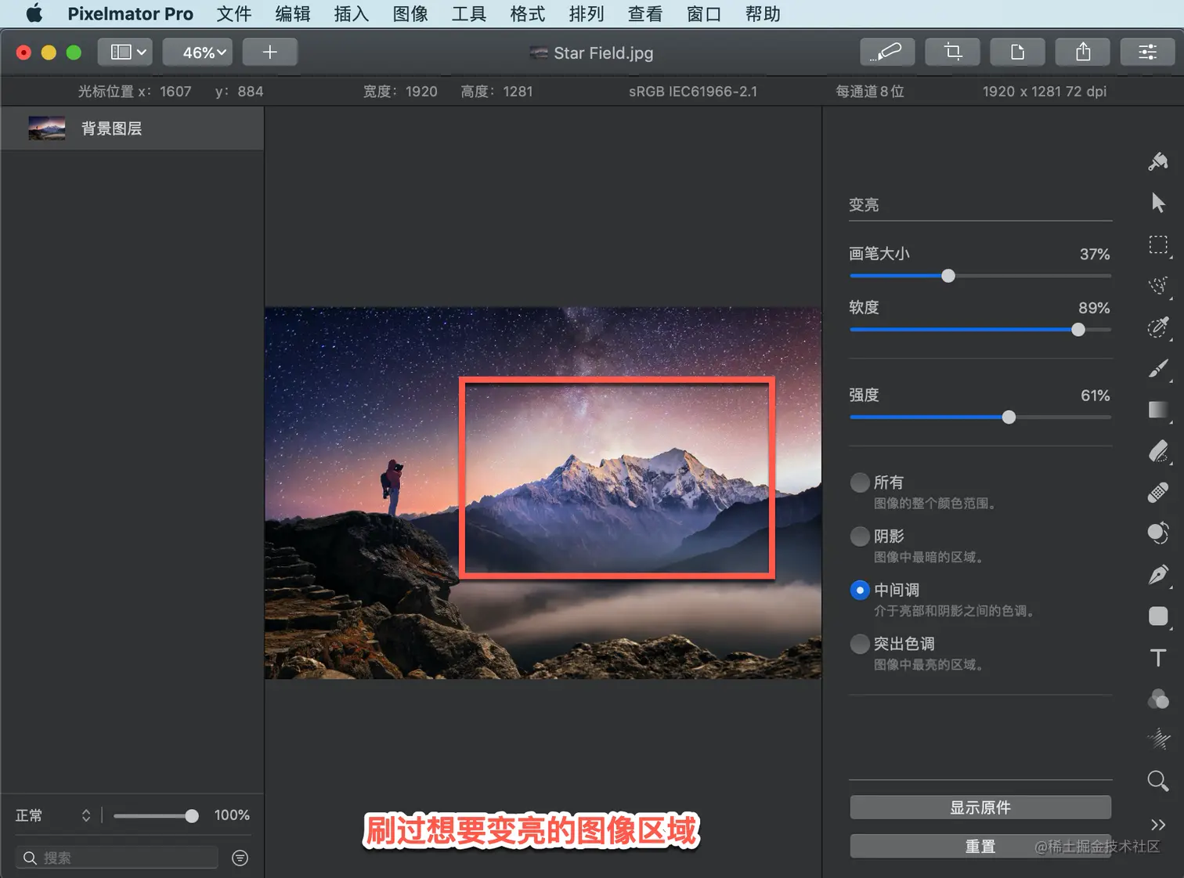Select the 突出色调 tonal range option
The image size is (1184, 878).
[860, 644]
